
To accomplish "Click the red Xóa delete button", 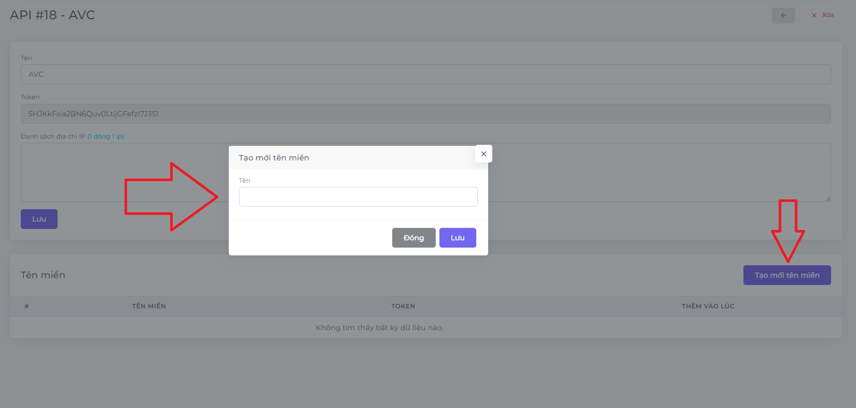I will pyautogui.click(x=823, y=15).
